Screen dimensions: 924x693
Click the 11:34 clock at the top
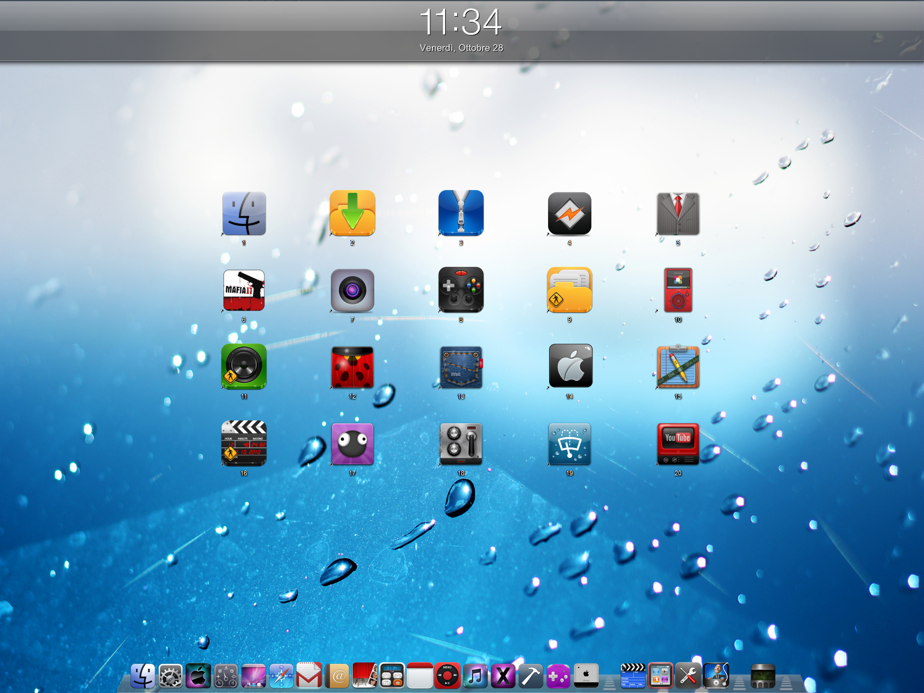461,23
